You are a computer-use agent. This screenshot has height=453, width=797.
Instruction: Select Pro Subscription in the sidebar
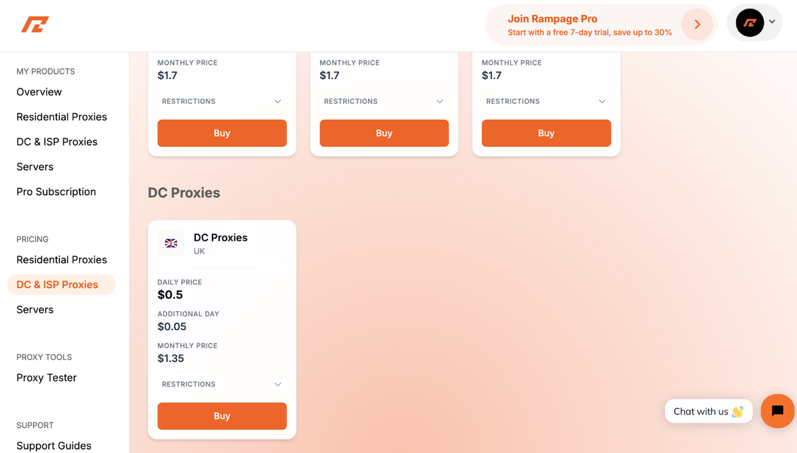[56, 191]
